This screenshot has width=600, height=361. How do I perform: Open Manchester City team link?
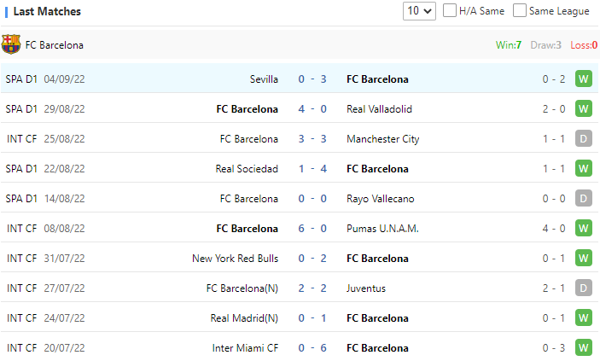click(382, 139)
